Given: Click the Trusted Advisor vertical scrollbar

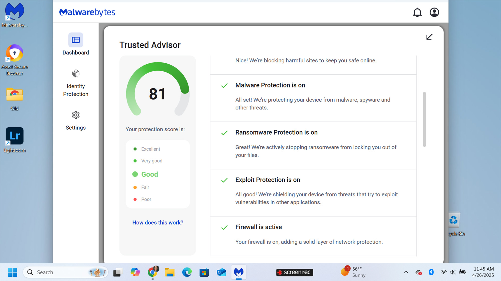Looking at the screenshot, I should point(424,119).
